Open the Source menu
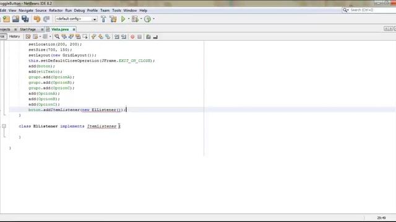396x222 pixels. pyautogui.click(x=41, y=10)
